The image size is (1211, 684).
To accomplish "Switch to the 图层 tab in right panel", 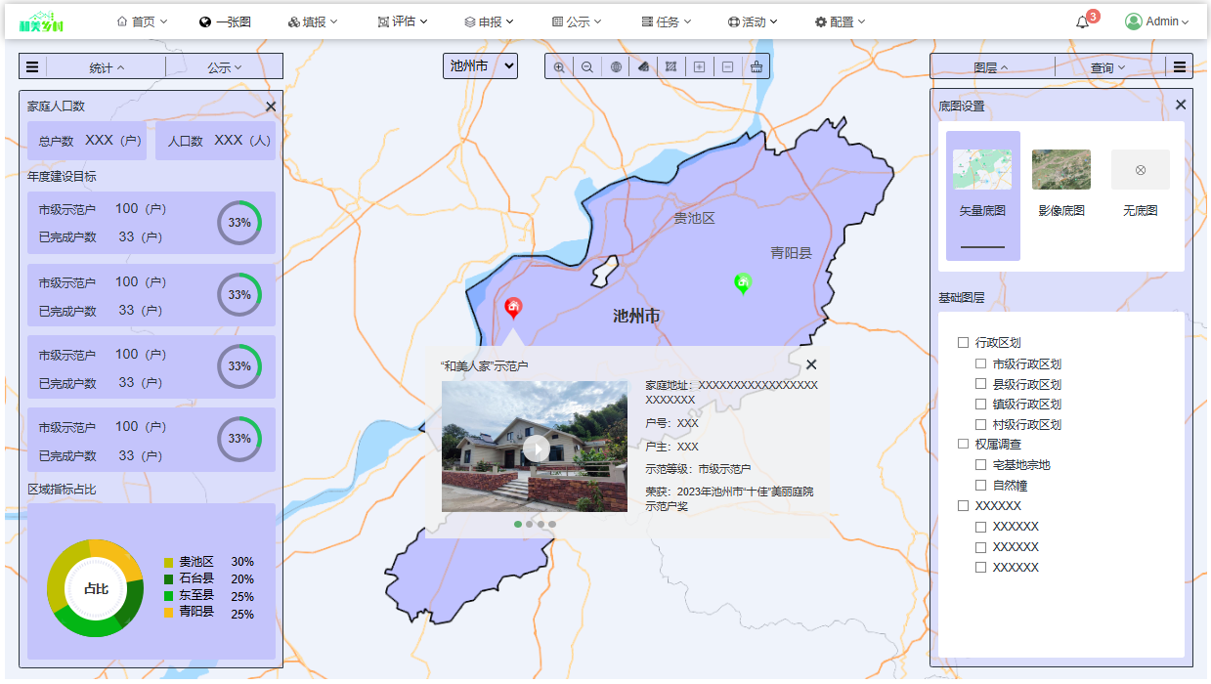I will click(991, 67).
